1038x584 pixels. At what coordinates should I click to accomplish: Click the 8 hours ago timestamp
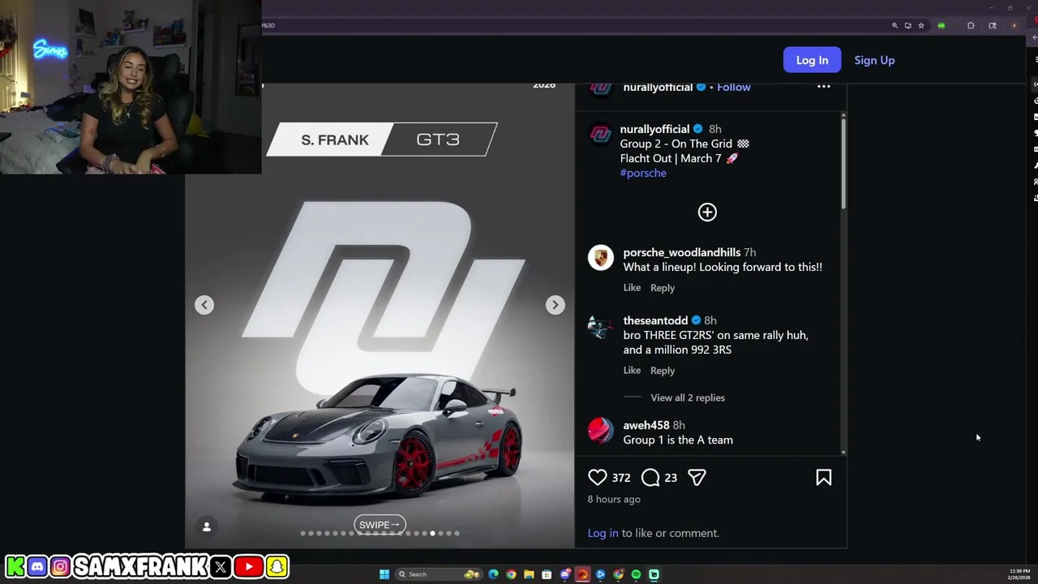[x=614, y=499]
